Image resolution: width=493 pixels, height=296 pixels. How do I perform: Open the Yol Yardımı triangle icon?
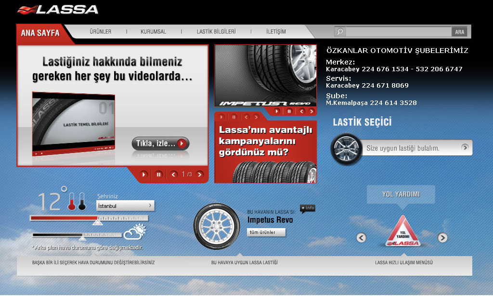coord(403,232)
